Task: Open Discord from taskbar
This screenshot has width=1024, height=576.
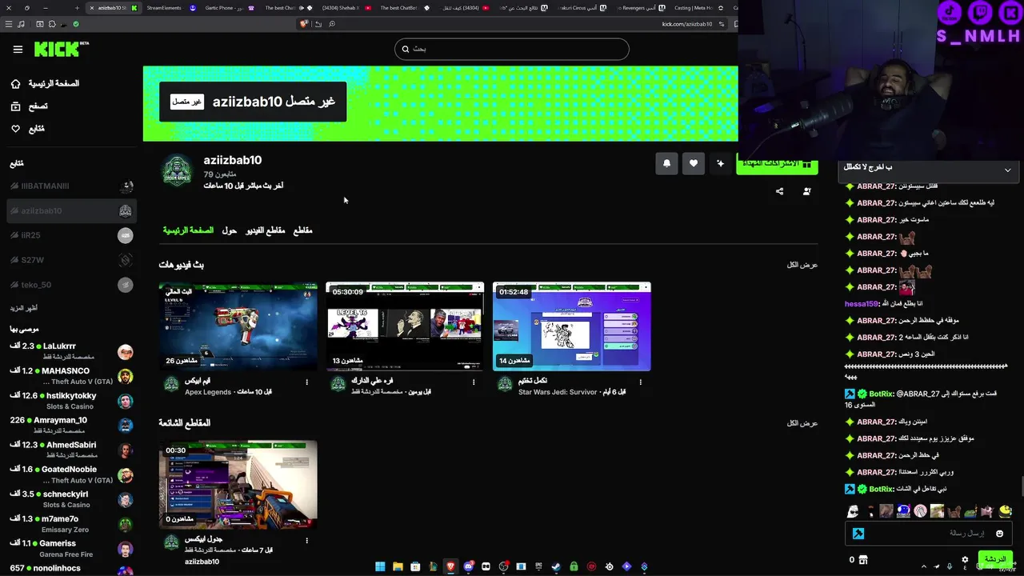Action: tap(468, 566)
